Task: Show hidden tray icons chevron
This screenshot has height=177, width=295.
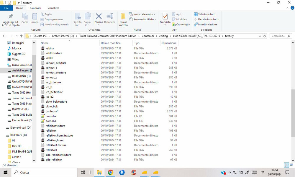Action: 230,172
